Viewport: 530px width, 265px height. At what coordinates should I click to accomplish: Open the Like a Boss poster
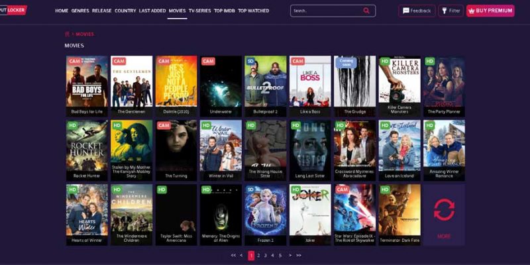pyautogui.click(x=310, y=86)
